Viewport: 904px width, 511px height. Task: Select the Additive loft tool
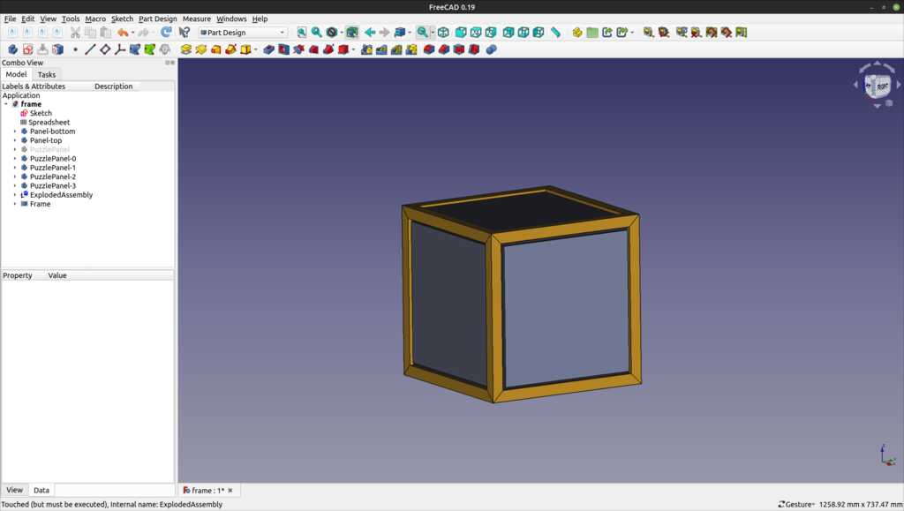pos(215,49)
